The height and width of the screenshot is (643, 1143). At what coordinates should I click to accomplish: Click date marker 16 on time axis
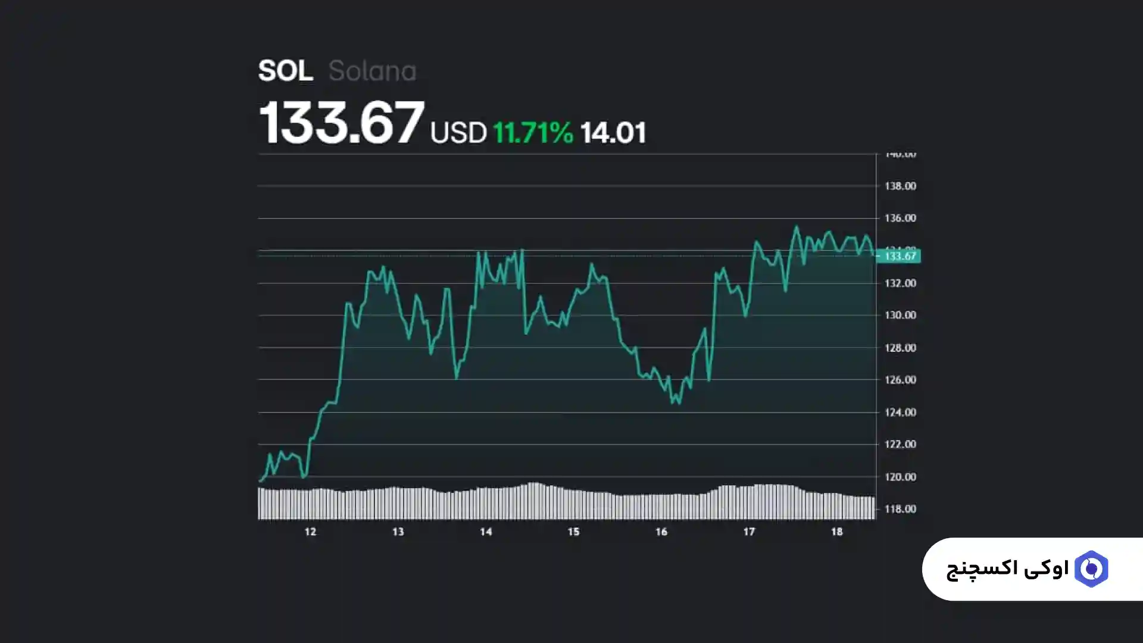(661, 532)
